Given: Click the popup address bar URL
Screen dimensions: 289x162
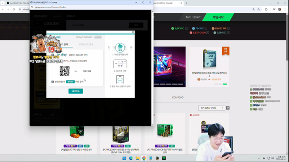Looking at the screenshot, I should pyautogui.click(x=50, y=7).
